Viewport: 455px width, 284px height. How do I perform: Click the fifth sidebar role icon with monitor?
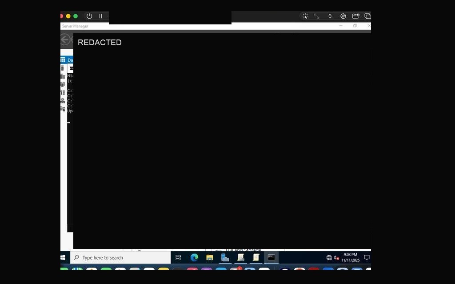point(63,92)
